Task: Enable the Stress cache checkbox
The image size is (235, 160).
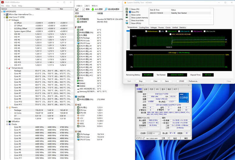Action: (130, 15)
